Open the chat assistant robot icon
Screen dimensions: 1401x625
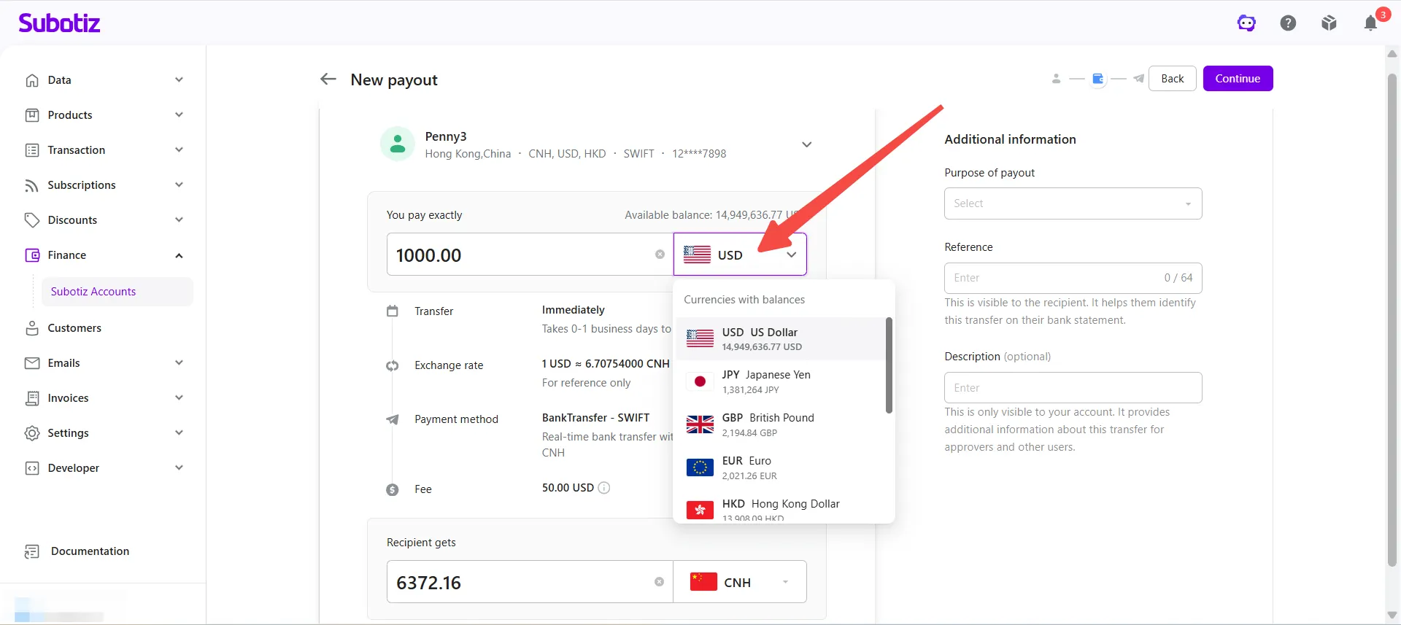1246,23
